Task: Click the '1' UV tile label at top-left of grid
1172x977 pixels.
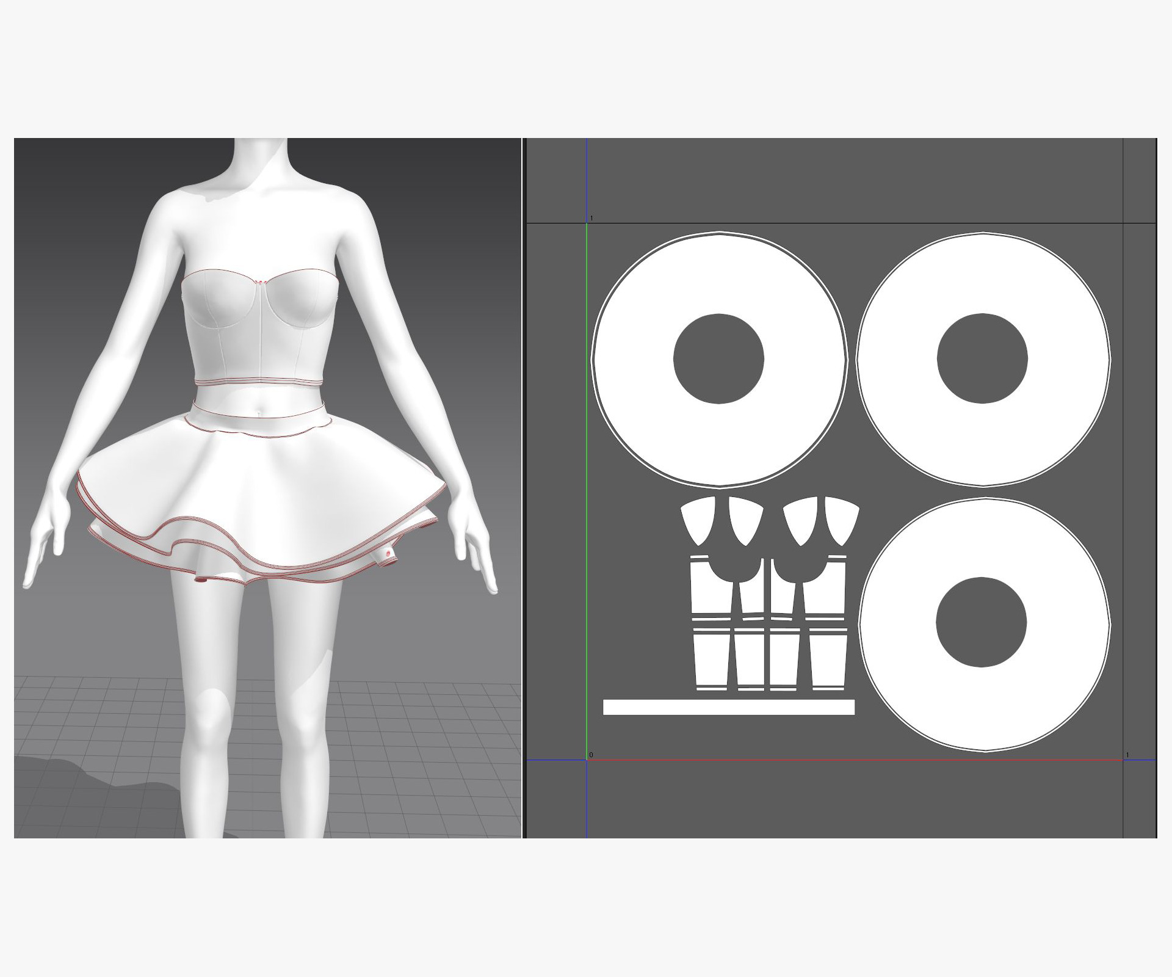Action: 591,218
